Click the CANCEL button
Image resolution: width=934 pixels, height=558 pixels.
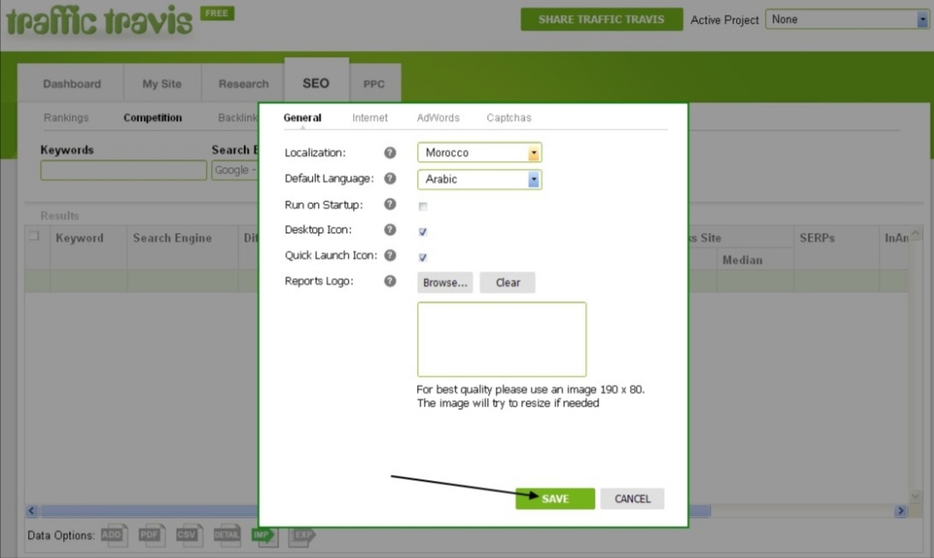[x=632, y=498]
